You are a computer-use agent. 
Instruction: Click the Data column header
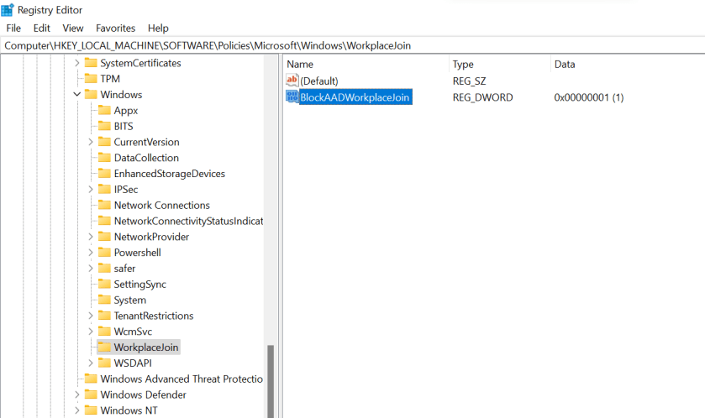565,64
